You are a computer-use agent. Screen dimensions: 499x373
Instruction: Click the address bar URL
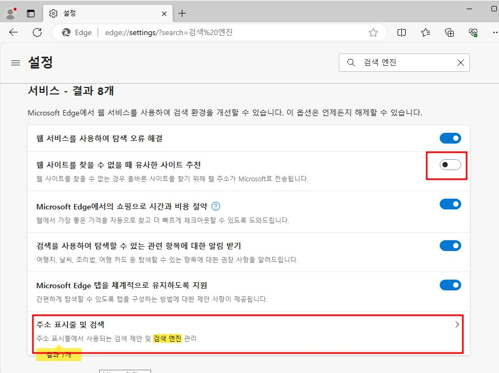169,32
